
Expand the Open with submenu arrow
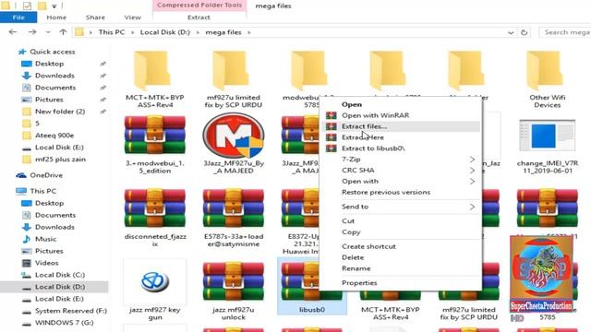tap(472, 182)
